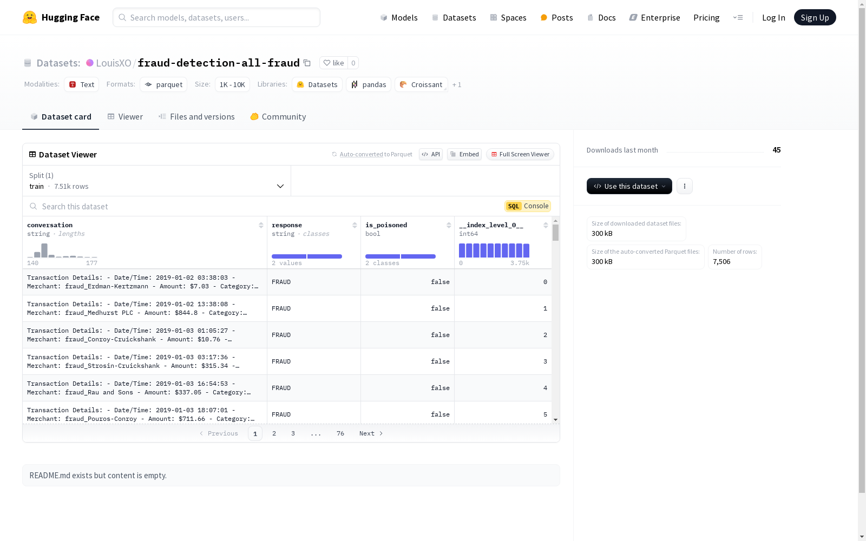This screenshot has width=866, height=541.
Task: Click the __index_level_0__ distribution histogram
Action: click(494, 250)
